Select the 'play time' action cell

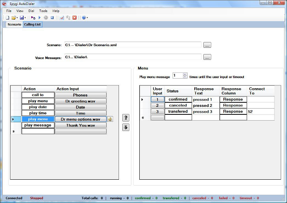(x=38, y=113)
